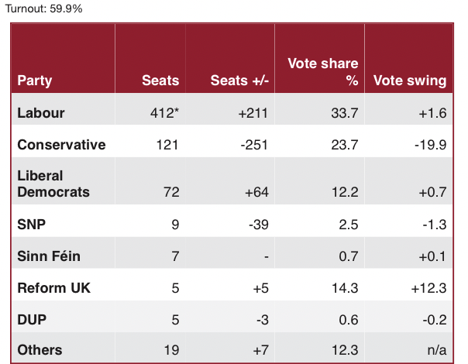
Task: Click Reform UK's +12.3 vote swing
Action: (x=428, y=288)
